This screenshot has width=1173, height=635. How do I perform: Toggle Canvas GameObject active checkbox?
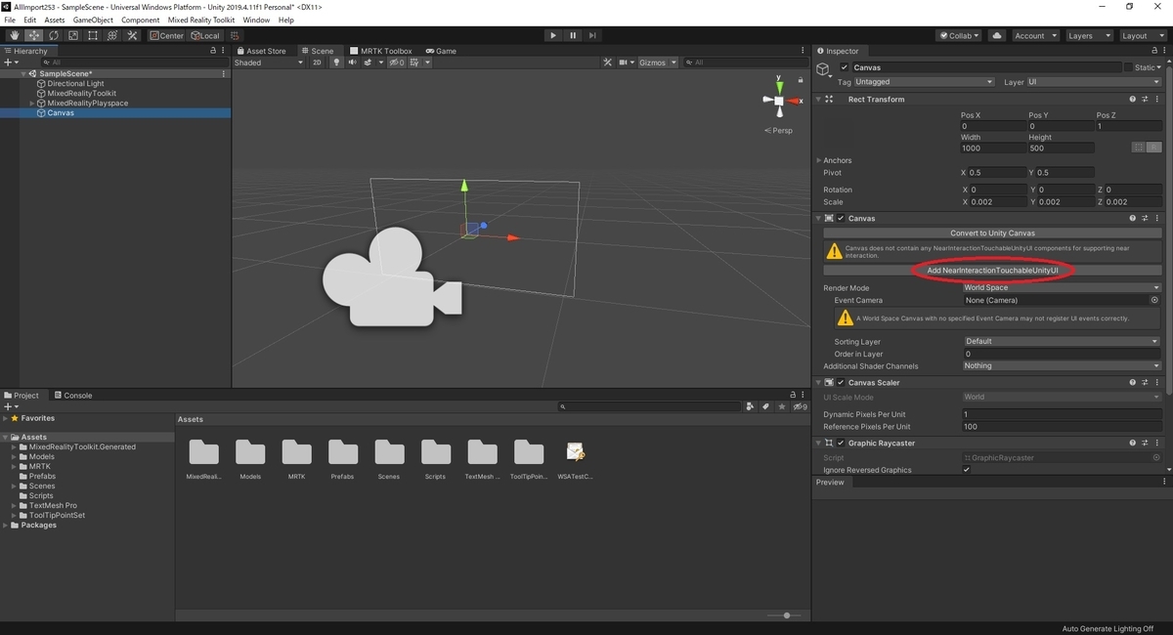point(845,67)
